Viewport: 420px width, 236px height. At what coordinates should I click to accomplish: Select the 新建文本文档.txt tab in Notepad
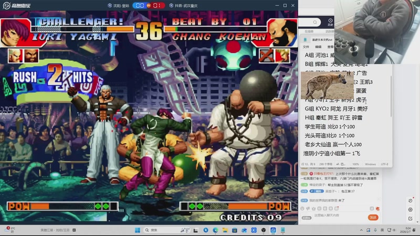[x=322, y=40]
